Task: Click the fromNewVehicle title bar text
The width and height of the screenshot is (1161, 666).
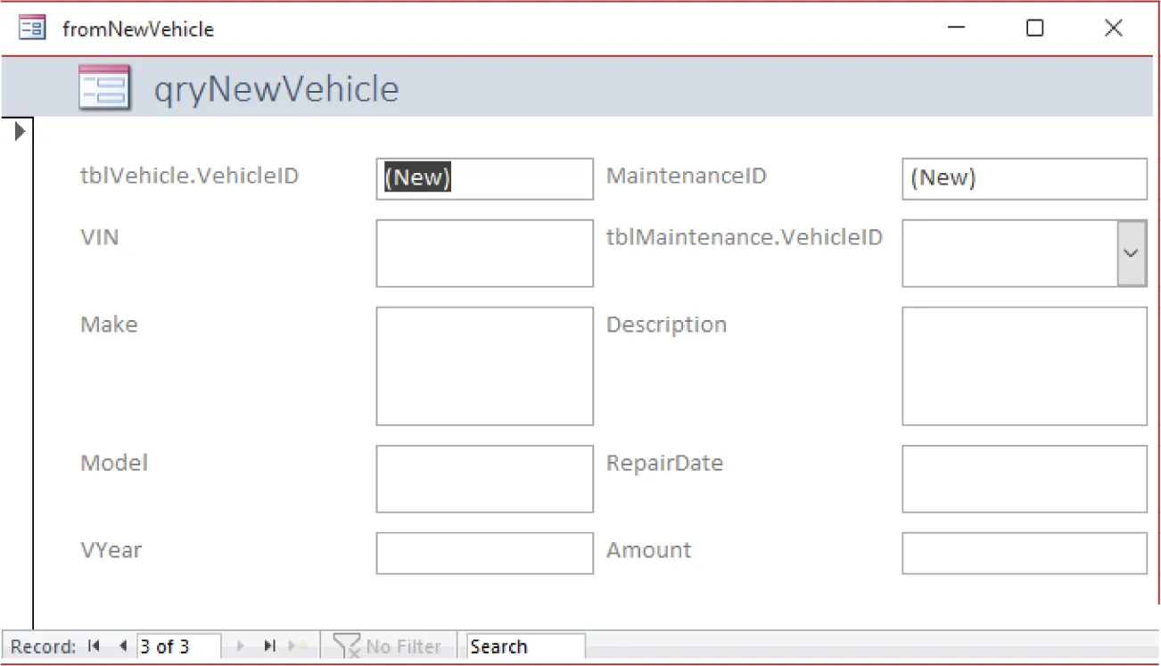Action: pyautogui.click(x=137, y=29)
